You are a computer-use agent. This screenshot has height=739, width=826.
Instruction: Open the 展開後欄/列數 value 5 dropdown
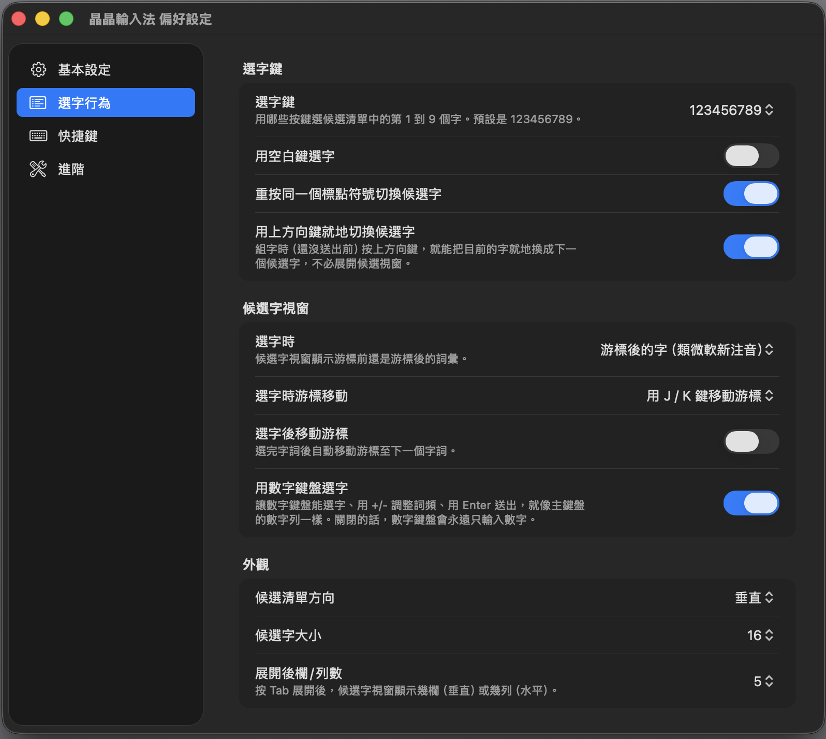[763, 682]
